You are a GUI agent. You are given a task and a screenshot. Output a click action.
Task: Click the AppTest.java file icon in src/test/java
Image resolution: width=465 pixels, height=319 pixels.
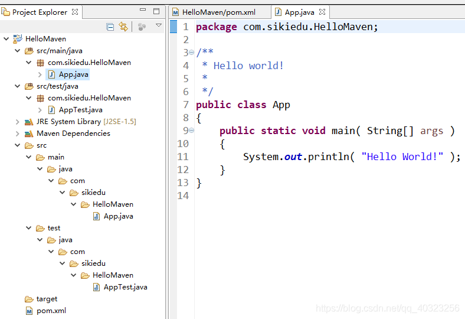click(51, 110)
